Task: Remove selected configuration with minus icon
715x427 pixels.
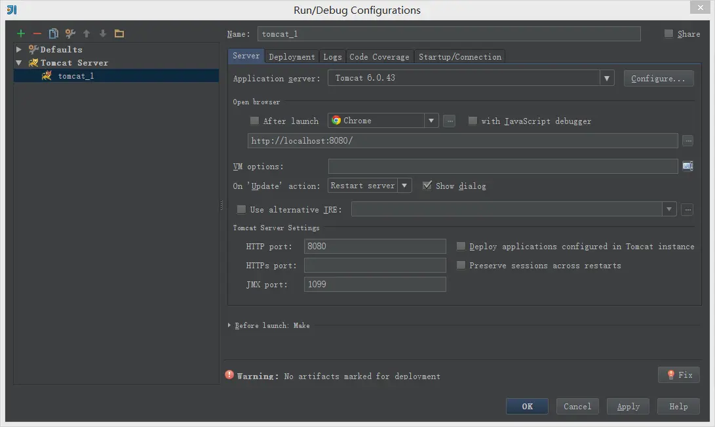Action: [x=37, y=33]
